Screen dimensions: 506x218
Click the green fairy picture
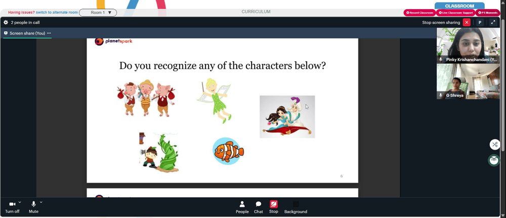pyautogui.click(x=214, y=101)
